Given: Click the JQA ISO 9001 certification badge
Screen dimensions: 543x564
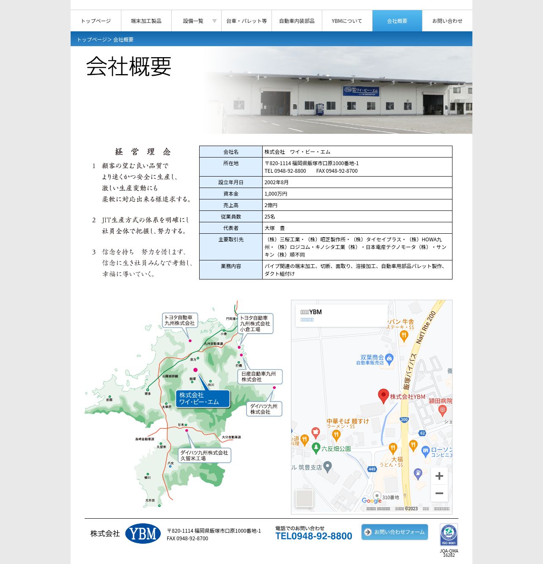Looking at the screenshot, I should click(449, 535).
